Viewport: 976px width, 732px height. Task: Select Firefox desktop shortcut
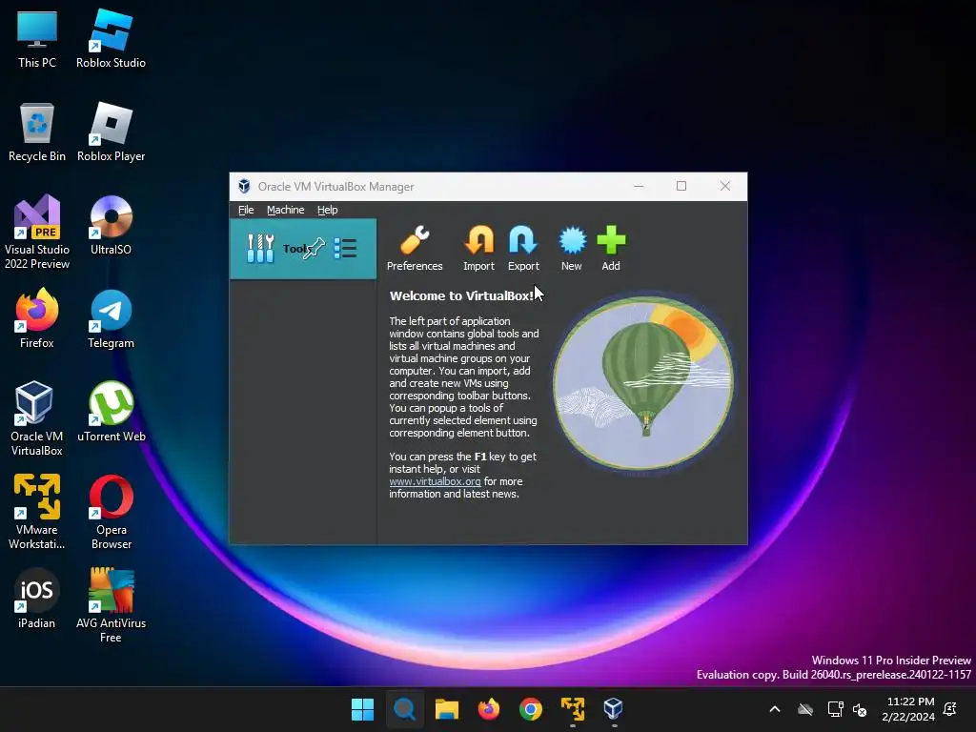[x=37, y=318]
